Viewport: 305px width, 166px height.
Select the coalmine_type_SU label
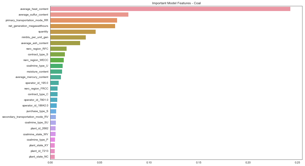36,123
